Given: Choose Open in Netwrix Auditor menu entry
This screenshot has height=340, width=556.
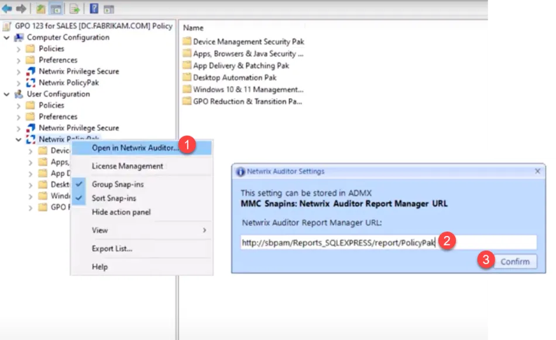Looking at the screenshot, I should coord(135,148).
